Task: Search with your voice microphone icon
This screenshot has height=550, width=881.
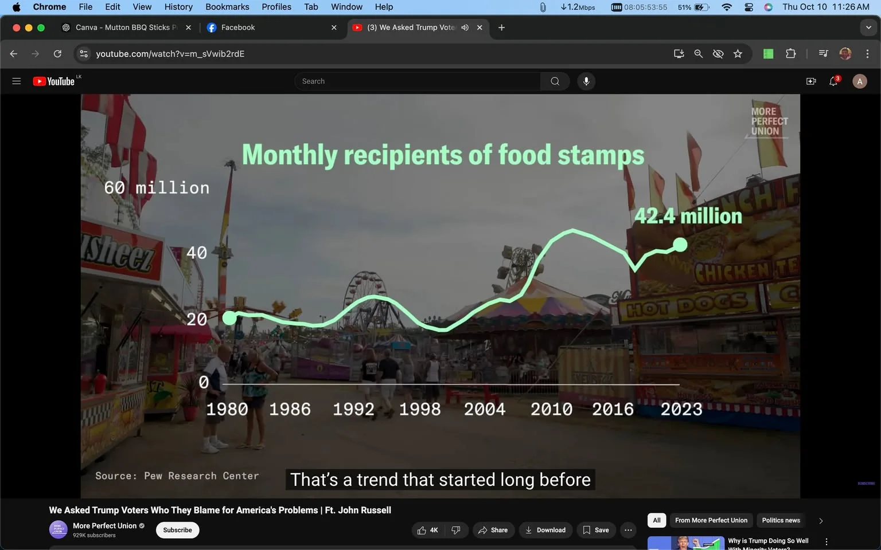Action: click(x=586, y=81)
